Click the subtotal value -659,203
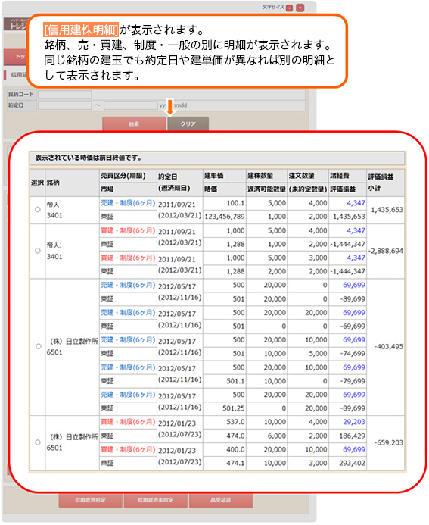 [389, 442]
